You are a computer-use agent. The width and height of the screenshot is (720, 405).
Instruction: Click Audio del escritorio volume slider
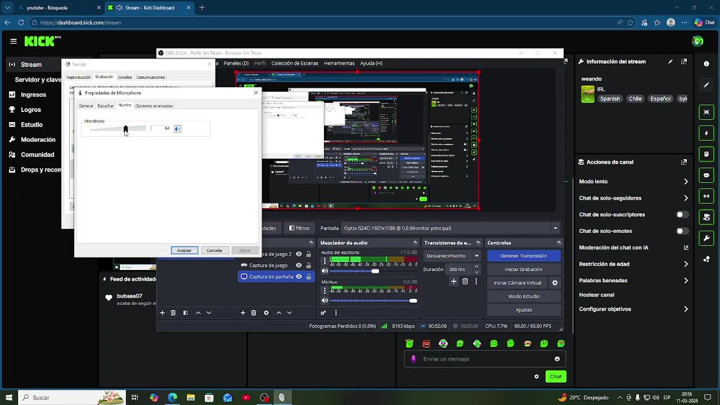(374, 271)
